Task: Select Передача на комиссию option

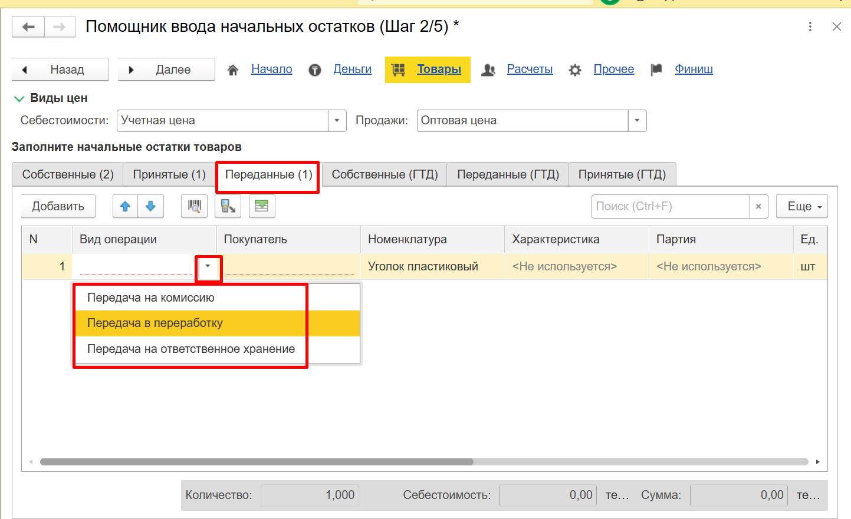Action: tap(151, 297)
